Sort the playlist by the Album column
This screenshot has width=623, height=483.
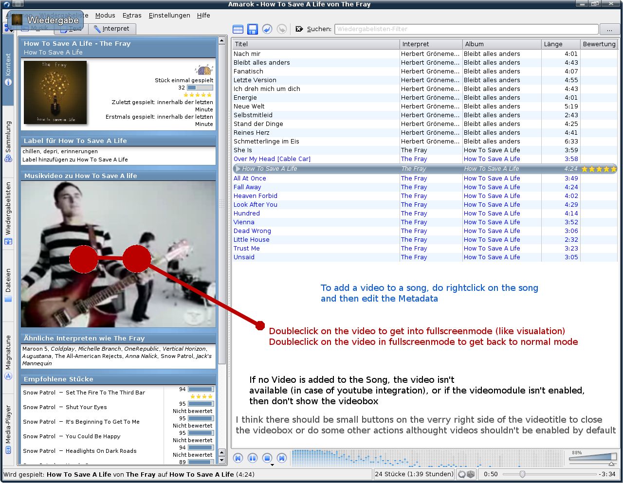pyautogui.click(x=501, y=44)
